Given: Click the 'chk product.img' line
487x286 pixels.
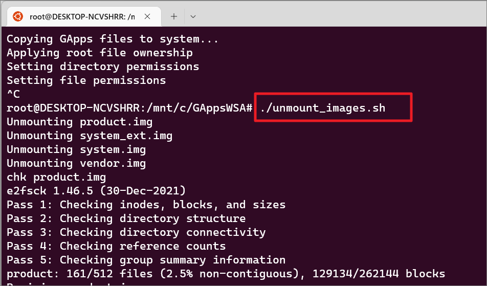Looking at the screenshot, I should 56,177.
